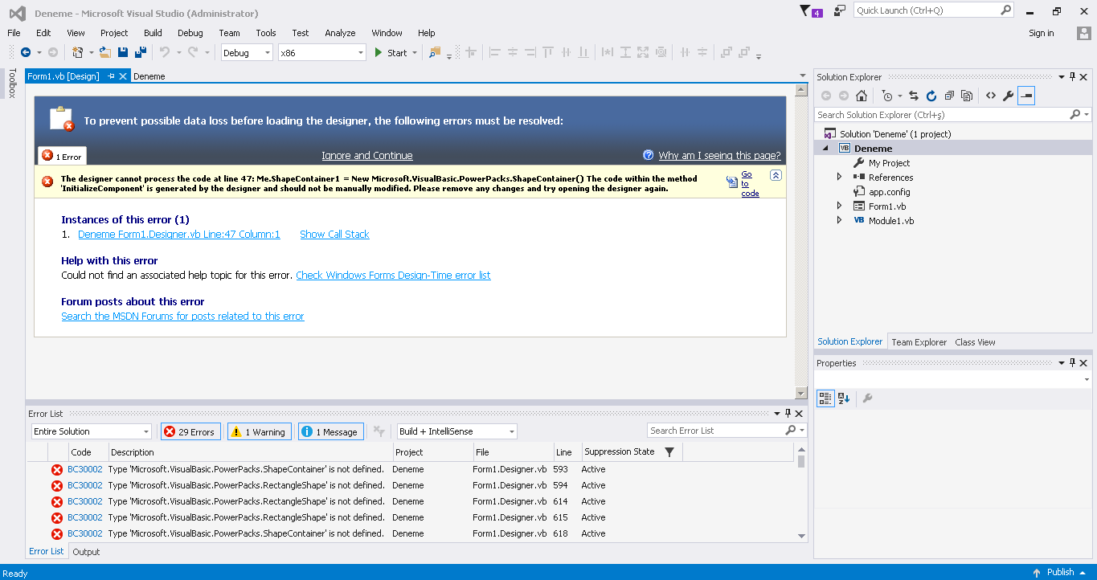Click the Open File folder icon
This screenshot has width=1097, height=580.
click(x=105, y=52)
